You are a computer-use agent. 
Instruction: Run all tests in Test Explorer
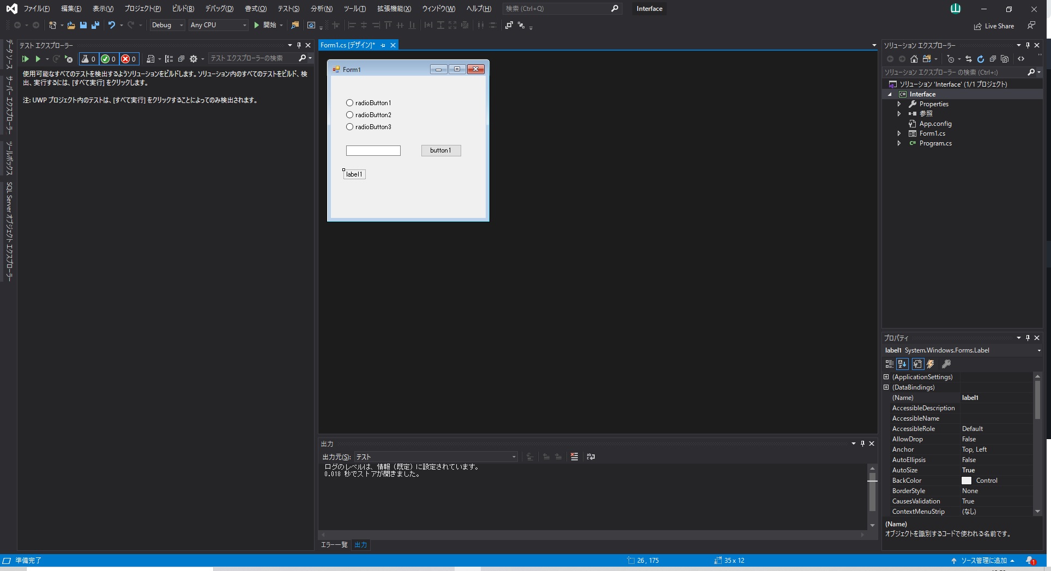(x=25, y=59)
